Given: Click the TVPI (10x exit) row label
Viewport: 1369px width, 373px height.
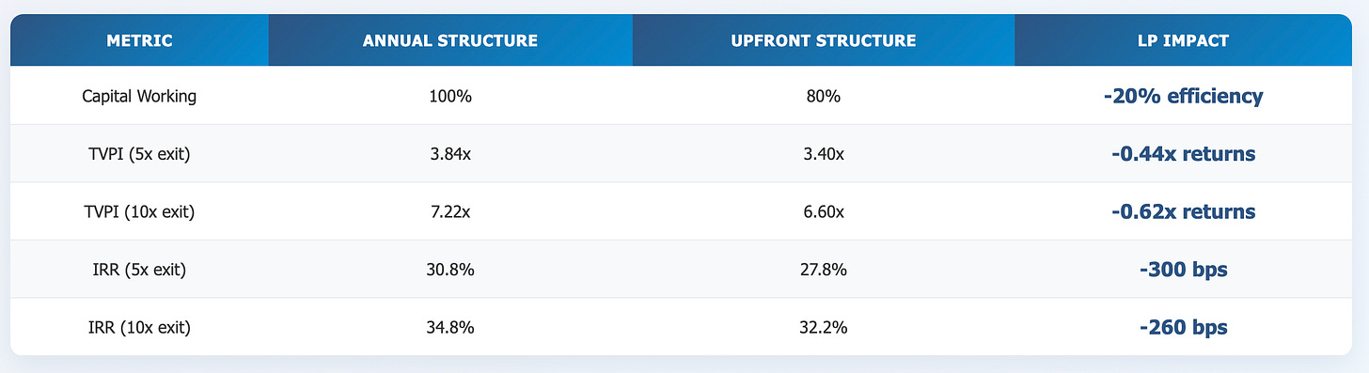Looking at the screenshot, I should 139,211.
